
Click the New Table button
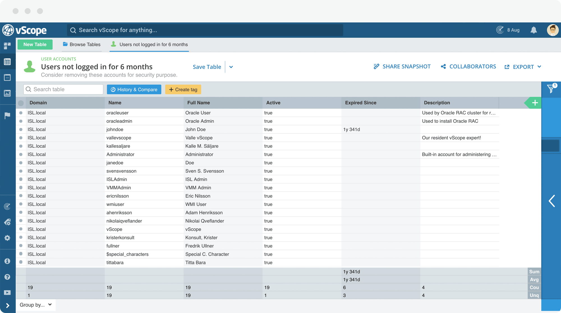pos(35,44)
